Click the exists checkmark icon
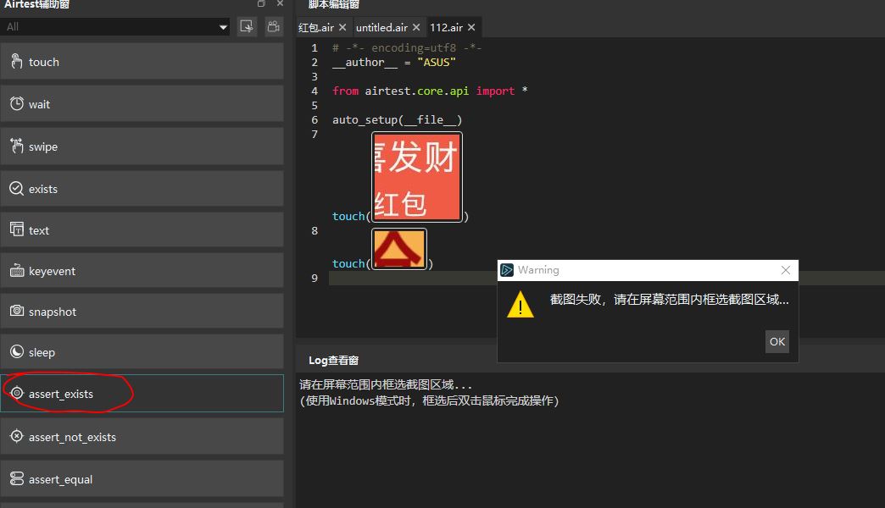885x508 pixels. 17,188
